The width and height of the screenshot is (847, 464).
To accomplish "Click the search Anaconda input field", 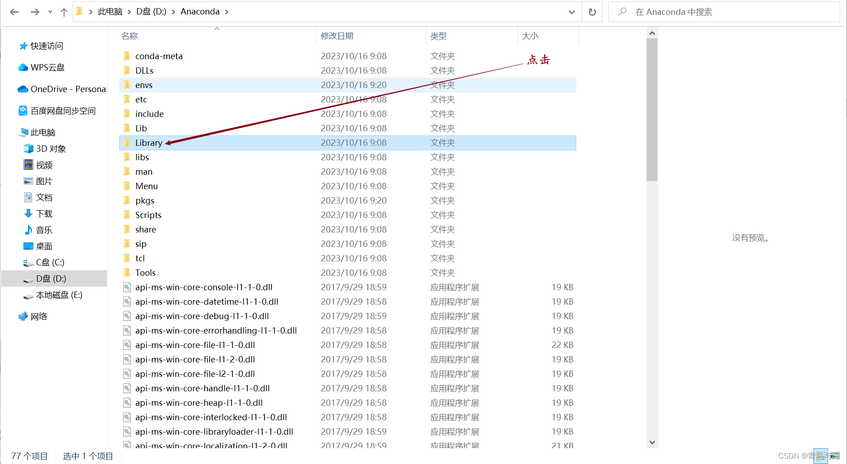I will [x=724, y=12].
